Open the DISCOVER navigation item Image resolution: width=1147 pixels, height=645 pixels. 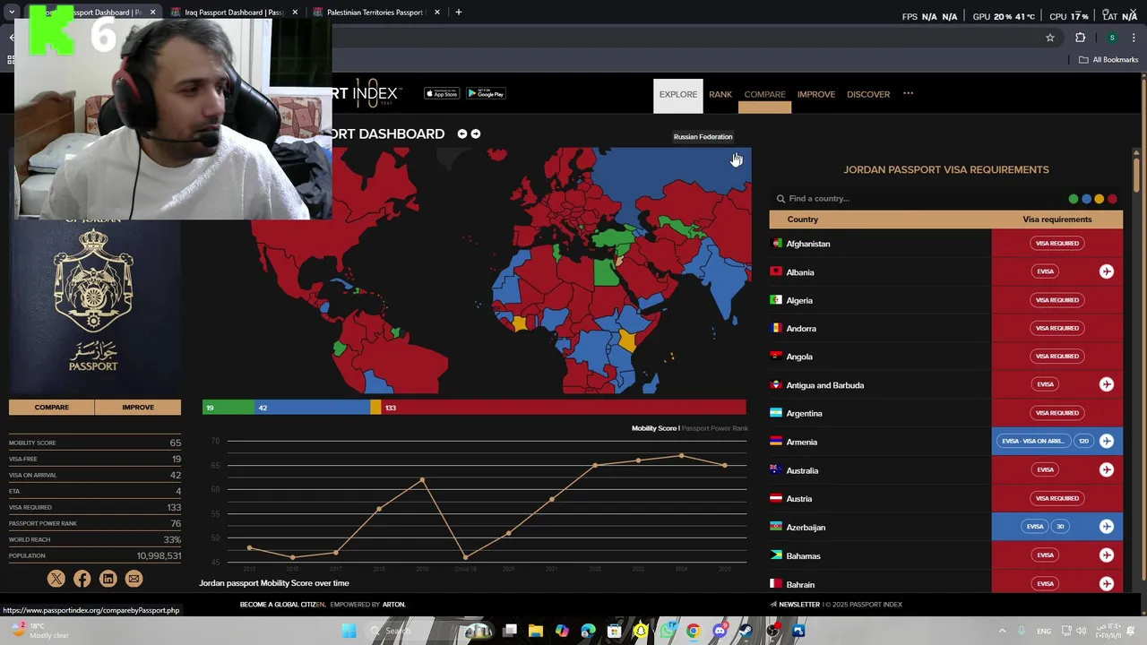coord(868,94)
